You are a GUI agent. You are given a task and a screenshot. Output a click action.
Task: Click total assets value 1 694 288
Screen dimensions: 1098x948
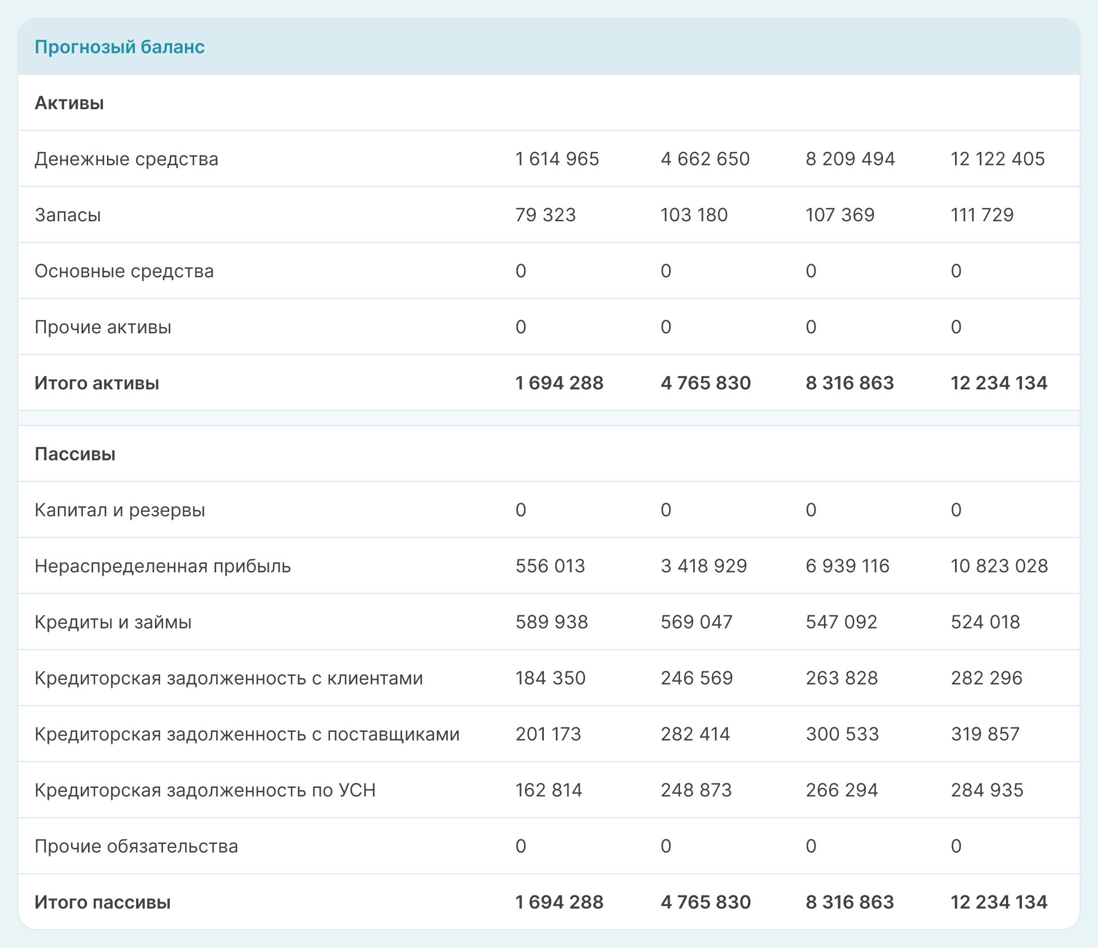click(559, 383)
